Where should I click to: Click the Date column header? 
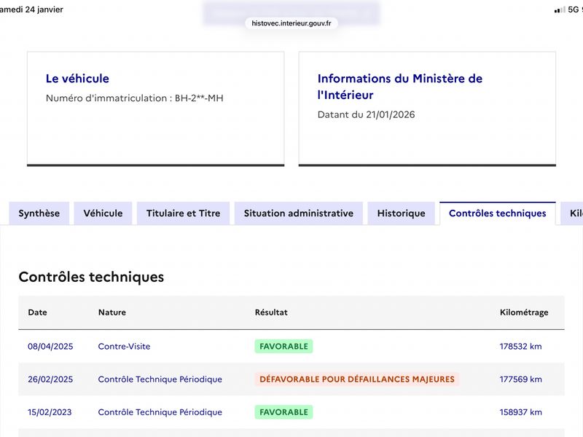pyautogui.click(x=38, y=312)
